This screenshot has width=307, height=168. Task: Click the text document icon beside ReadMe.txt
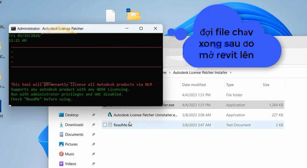(110, 125)
